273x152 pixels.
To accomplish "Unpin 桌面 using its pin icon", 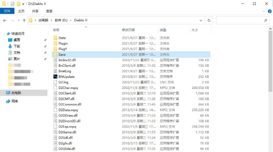I will [45, 40].
